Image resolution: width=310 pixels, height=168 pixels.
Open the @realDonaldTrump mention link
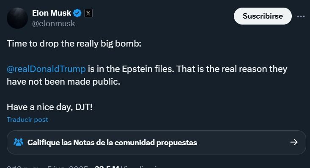tap(46, 69)
